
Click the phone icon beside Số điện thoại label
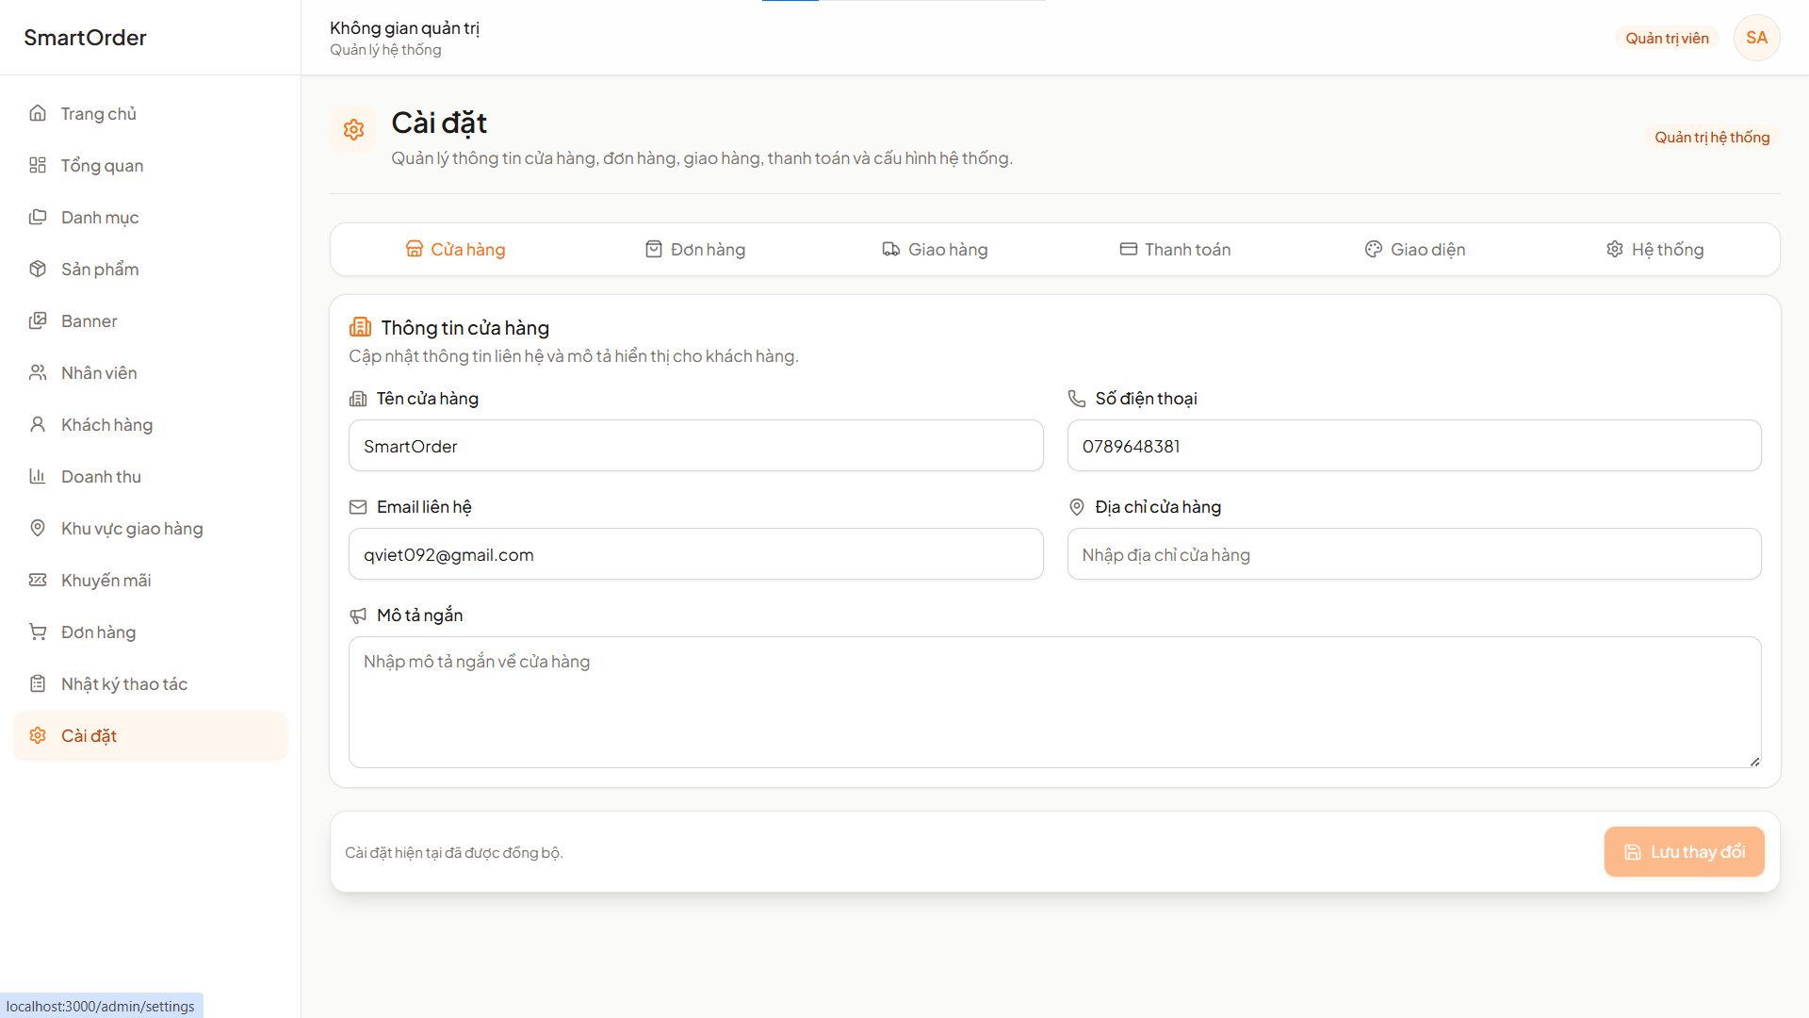(1076, 399)
